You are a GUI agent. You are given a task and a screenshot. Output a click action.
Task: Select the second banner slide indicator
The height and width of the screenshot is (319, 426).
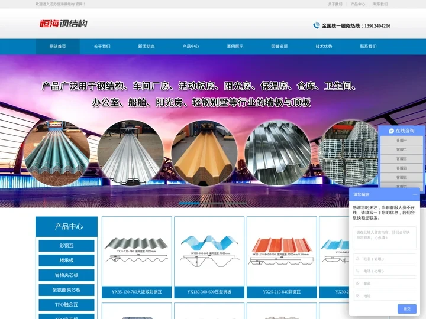click(x=213, y=203)
